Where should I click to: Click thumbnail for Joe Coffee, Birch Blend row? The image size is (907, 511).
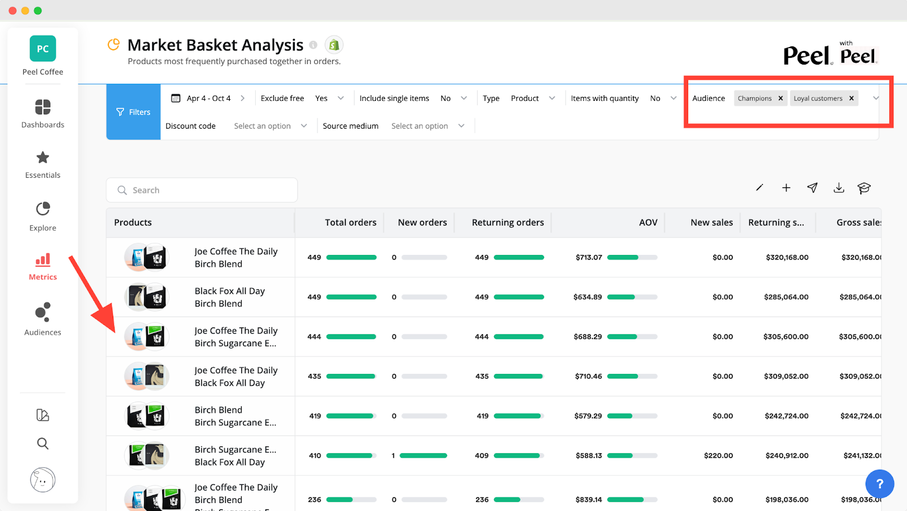147,257
